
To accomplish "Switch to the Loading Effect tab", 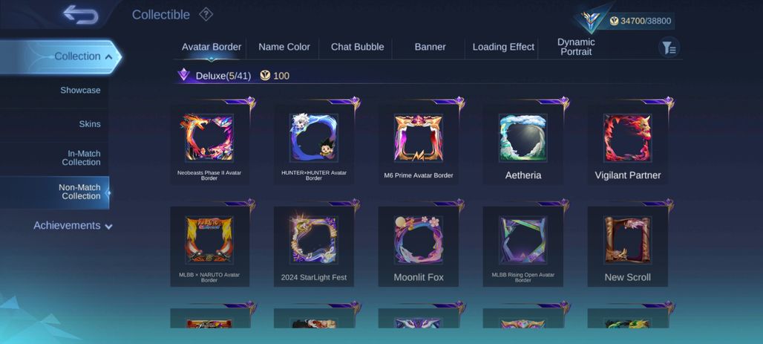I will point(503,48).
